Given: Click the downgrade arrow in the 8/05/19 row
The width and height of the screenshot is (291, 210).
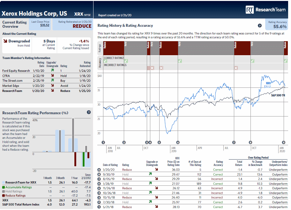Looking at the screenshot, I should (157, 178).
